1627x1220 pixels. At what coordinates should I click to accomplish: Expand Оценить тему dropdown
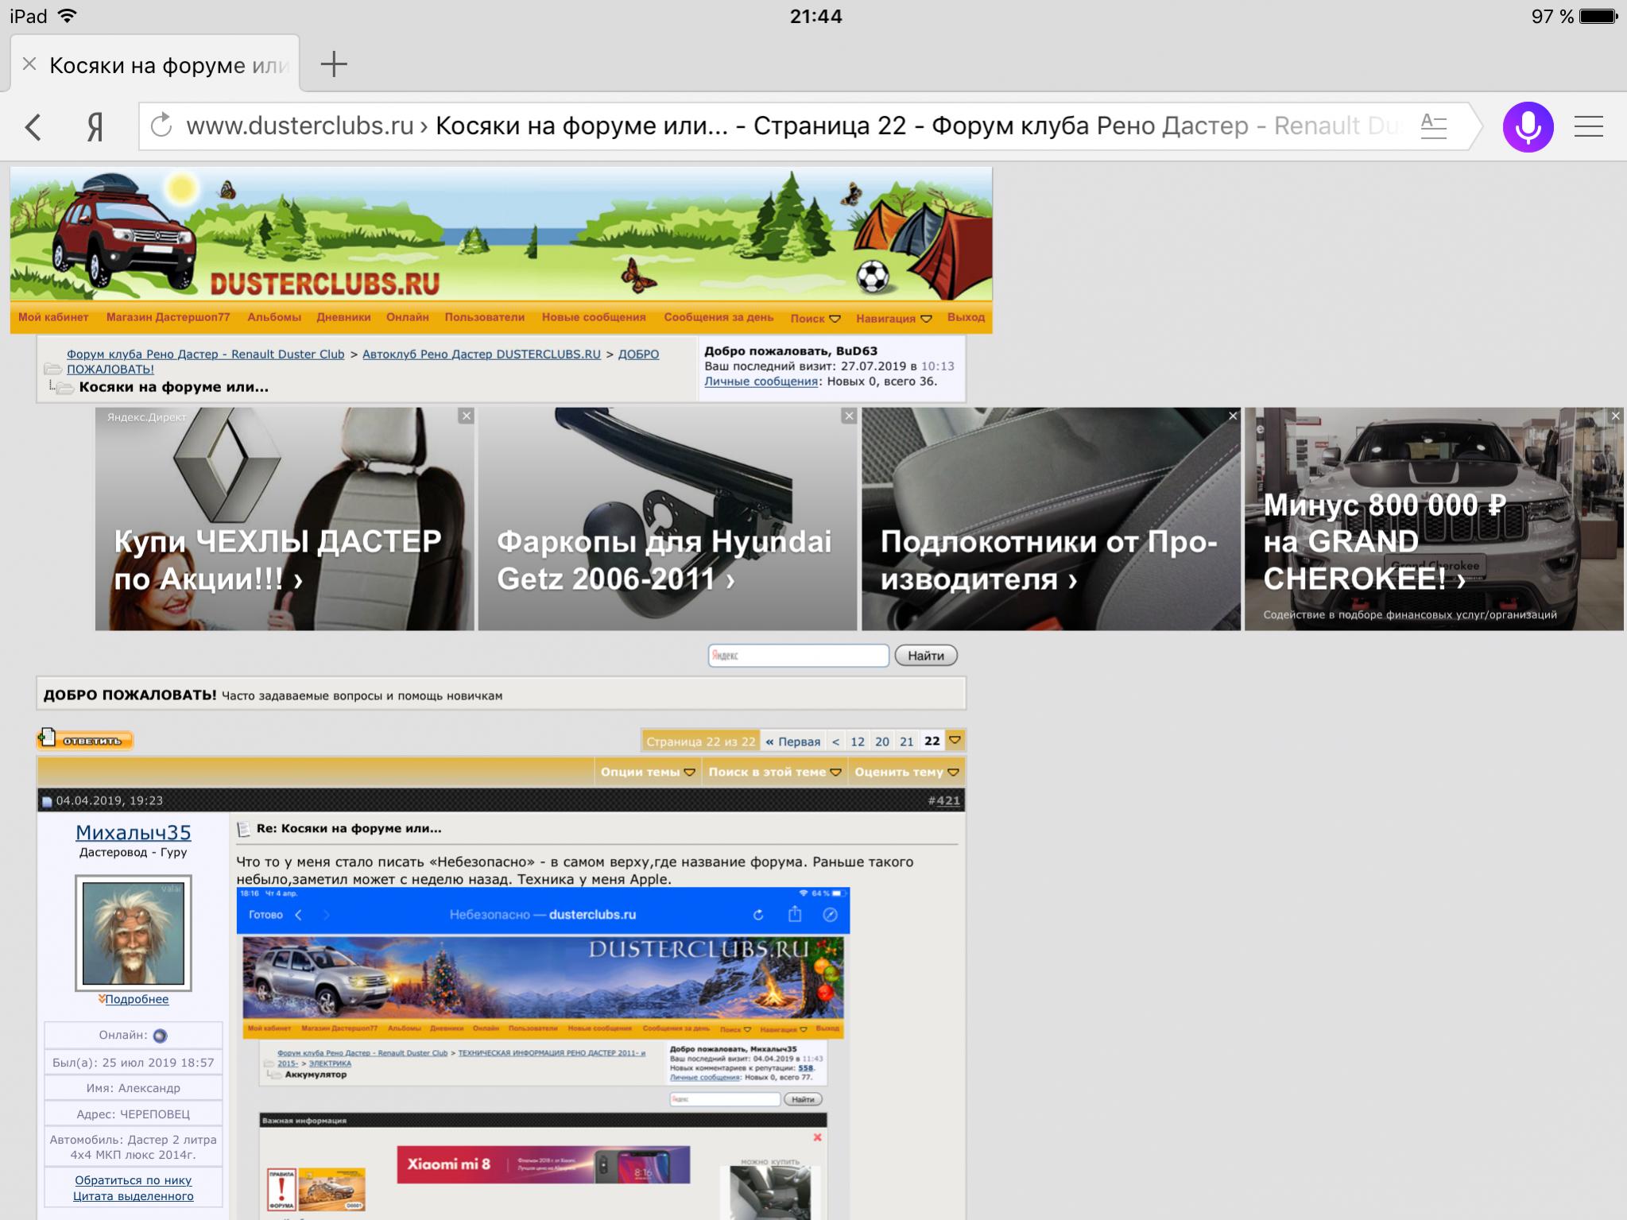[x=906, y=772]
